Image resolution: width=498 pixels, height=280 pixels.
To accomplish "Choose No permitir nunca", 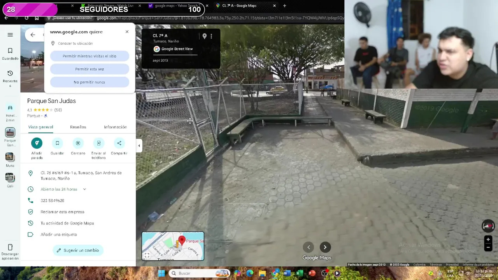I will (x=89, y=82).
